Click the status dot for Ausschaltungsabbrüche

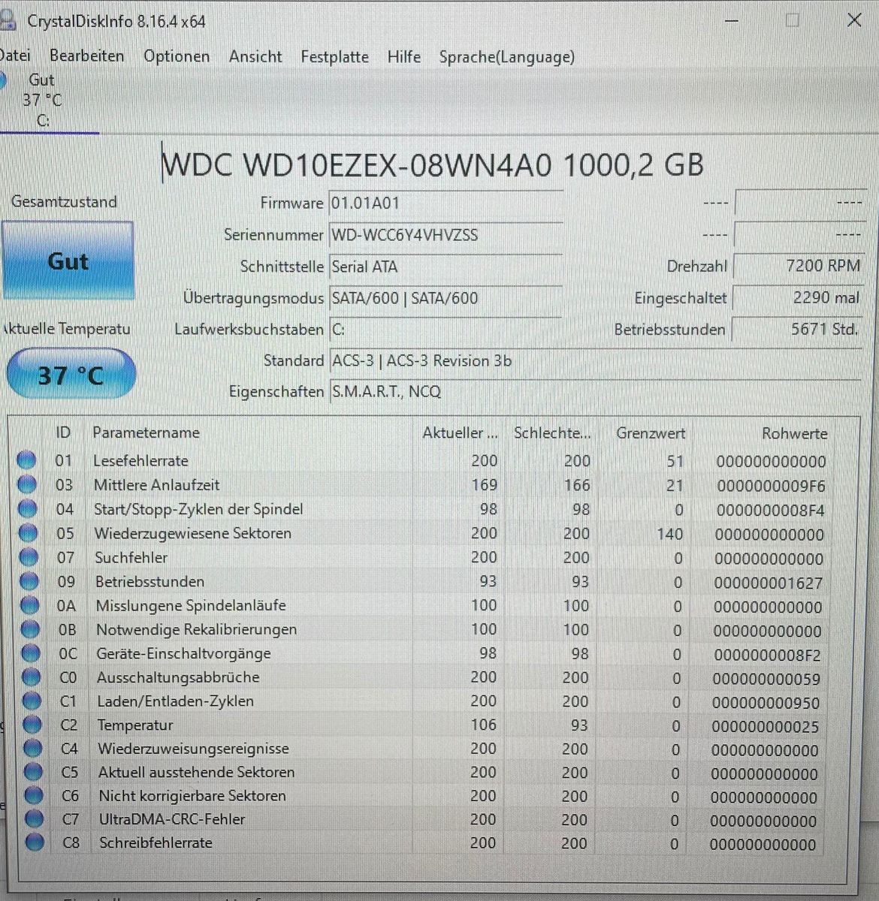[32, 677]
